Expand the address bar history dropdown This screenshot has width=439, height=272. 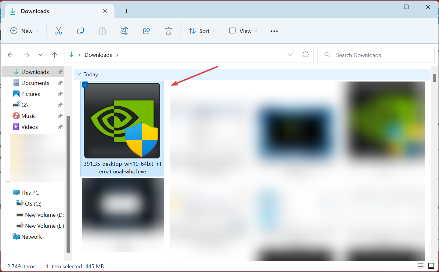pos(290,55)
